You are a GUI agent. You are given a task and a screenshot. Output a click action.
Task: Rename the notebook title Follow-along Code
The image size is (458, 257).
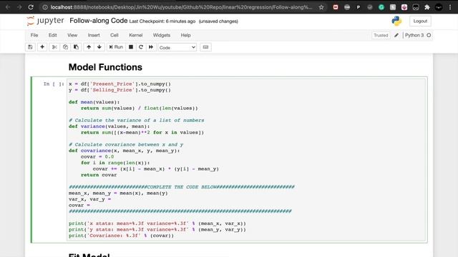coord(99,21)
